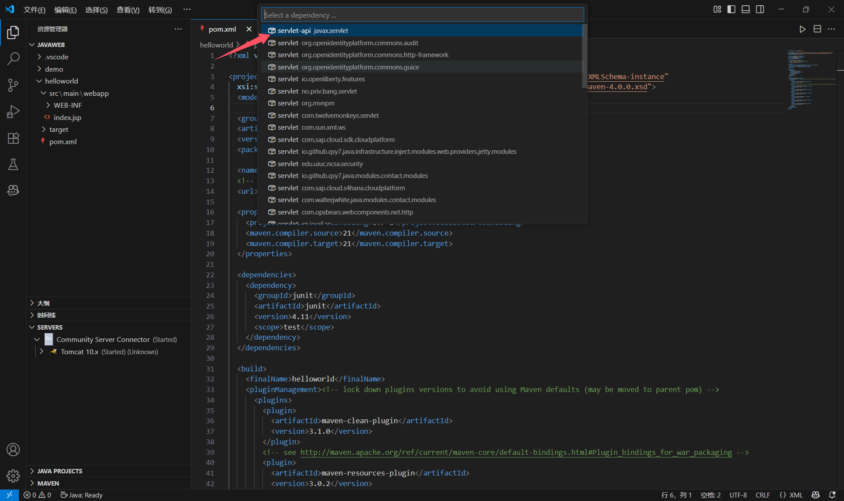Image resolution: width=844 pixels, height=501 pixels.
Task: Select the pom.xml editor tab
Action: (x=222, y=29)
